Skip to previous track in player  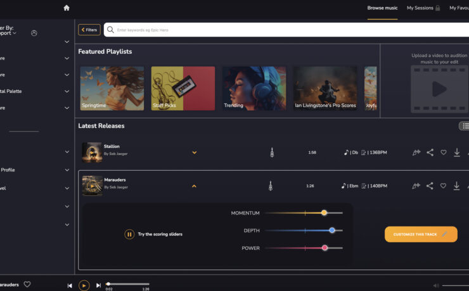point(70,286)
